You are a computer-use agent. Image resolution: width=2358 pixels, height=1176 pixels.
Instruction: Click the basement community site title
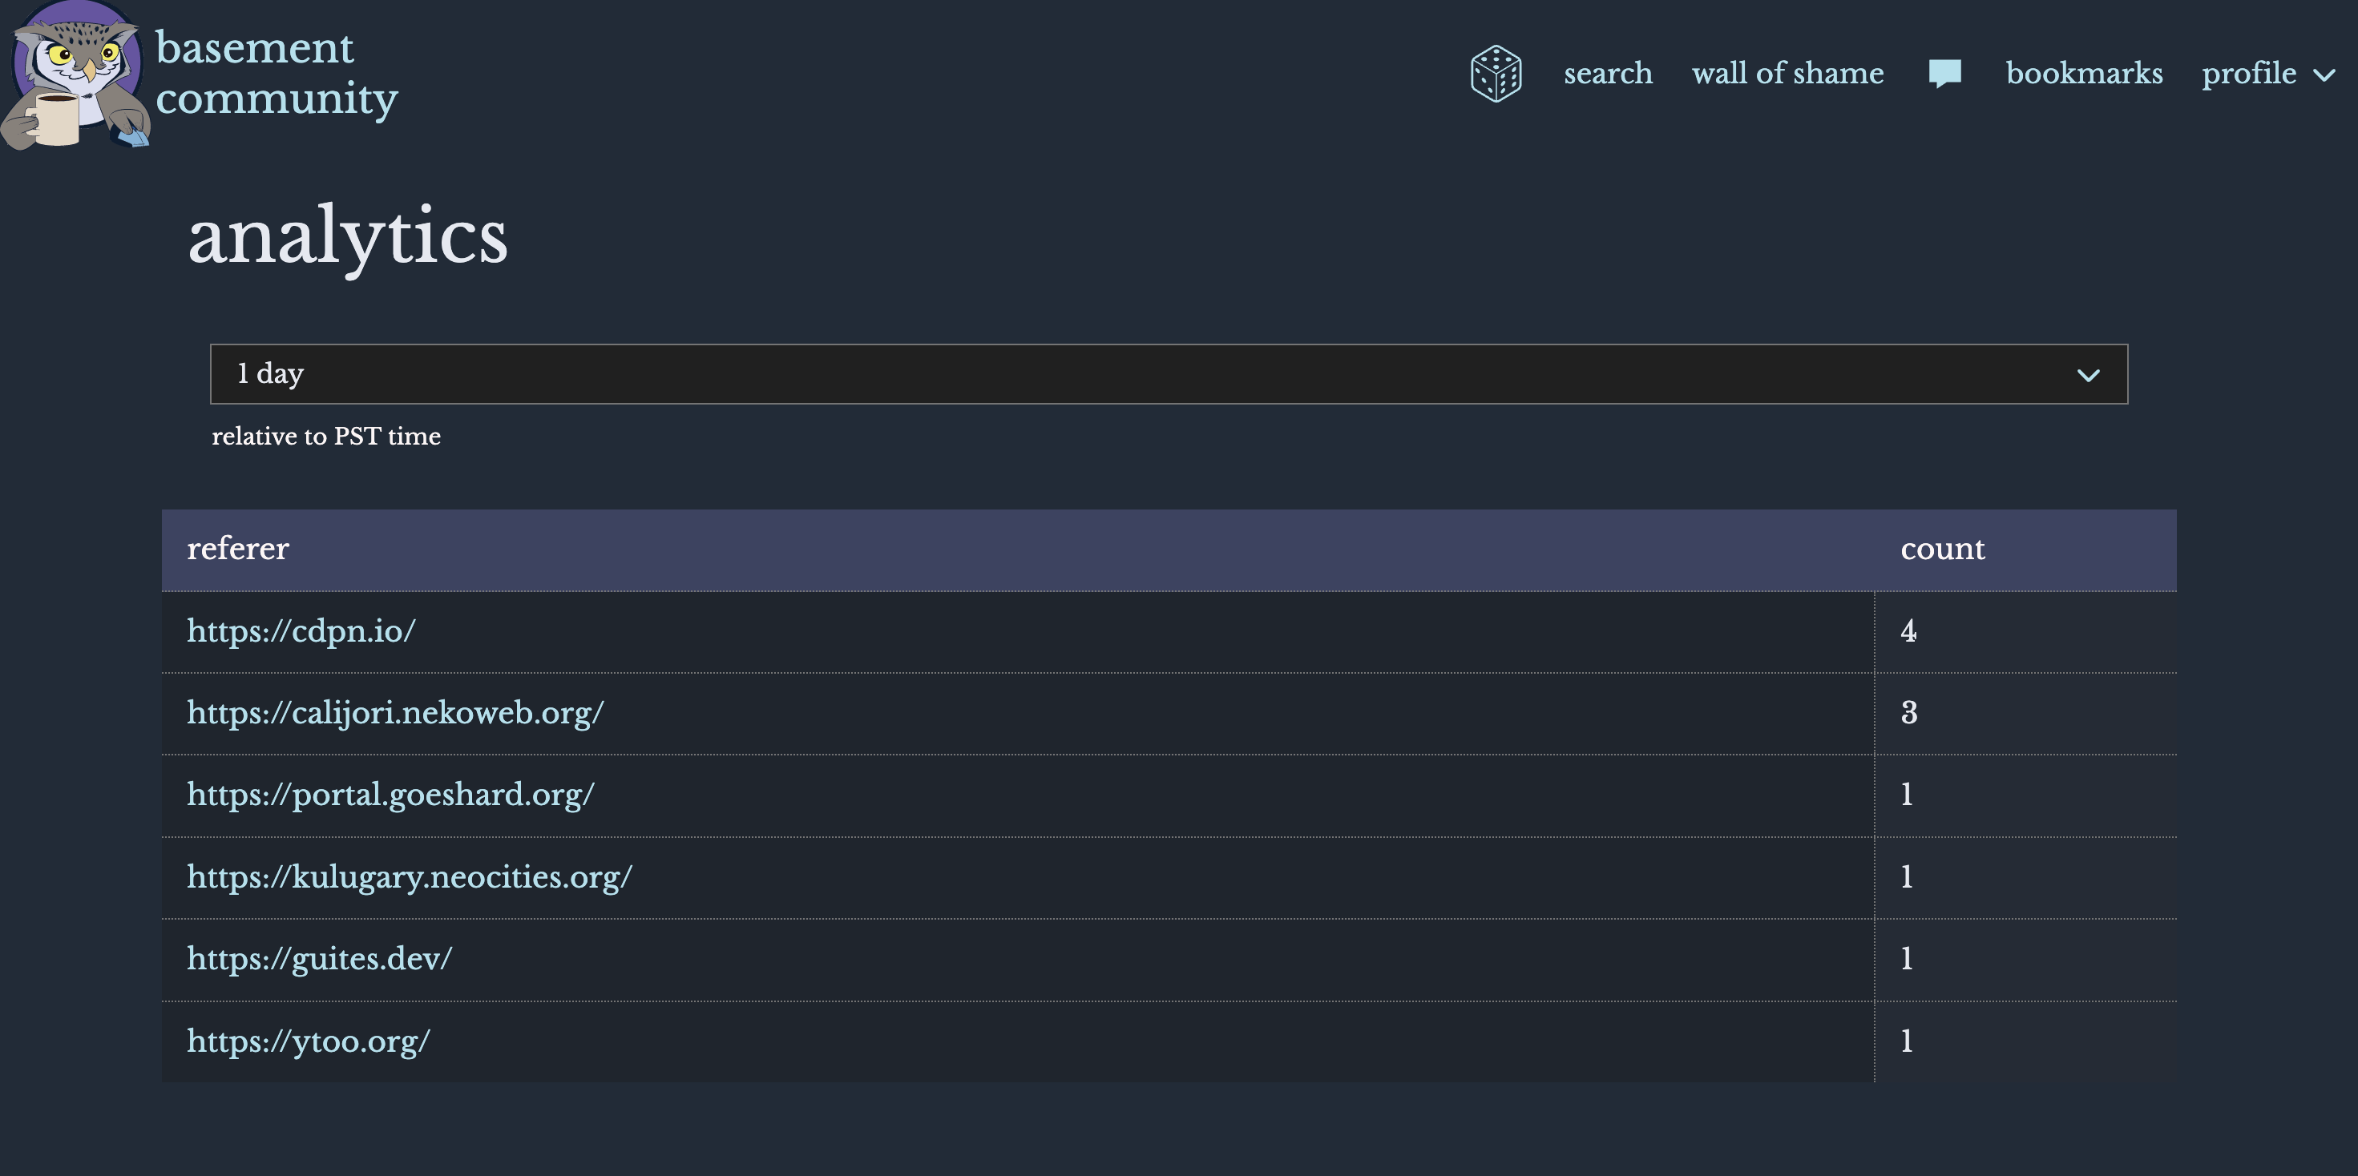[277, 73]
